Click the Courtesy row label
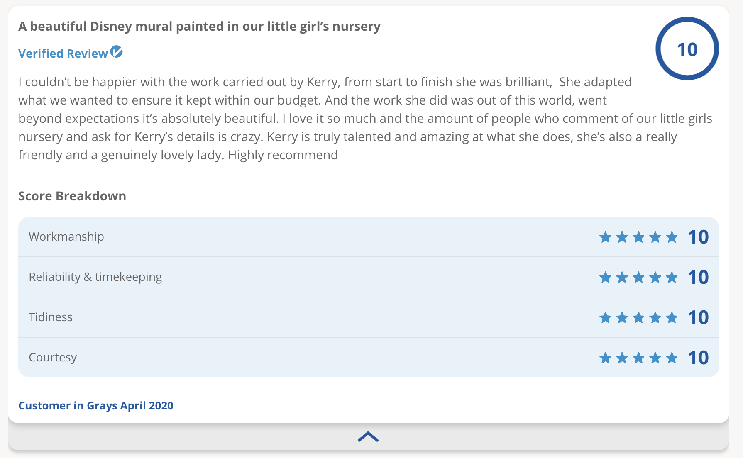The height and width of the screenshot is (458, 743). coord(53,357)
